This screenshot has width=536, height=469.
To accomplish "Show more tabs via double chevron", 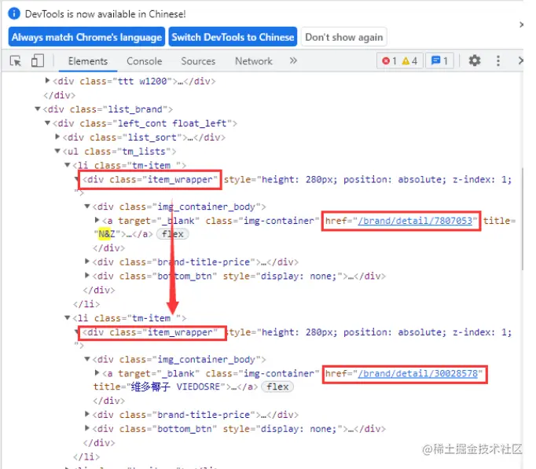I will coord(293,60).
